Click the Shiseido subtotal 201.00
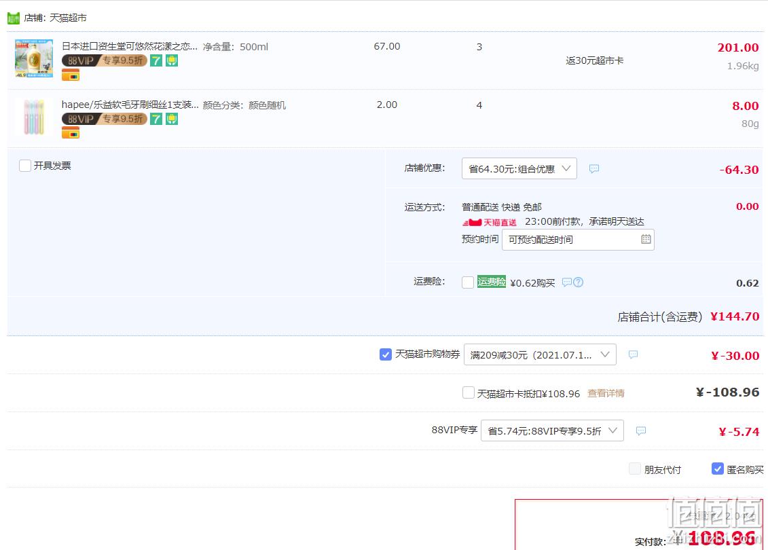 point(738,48)
